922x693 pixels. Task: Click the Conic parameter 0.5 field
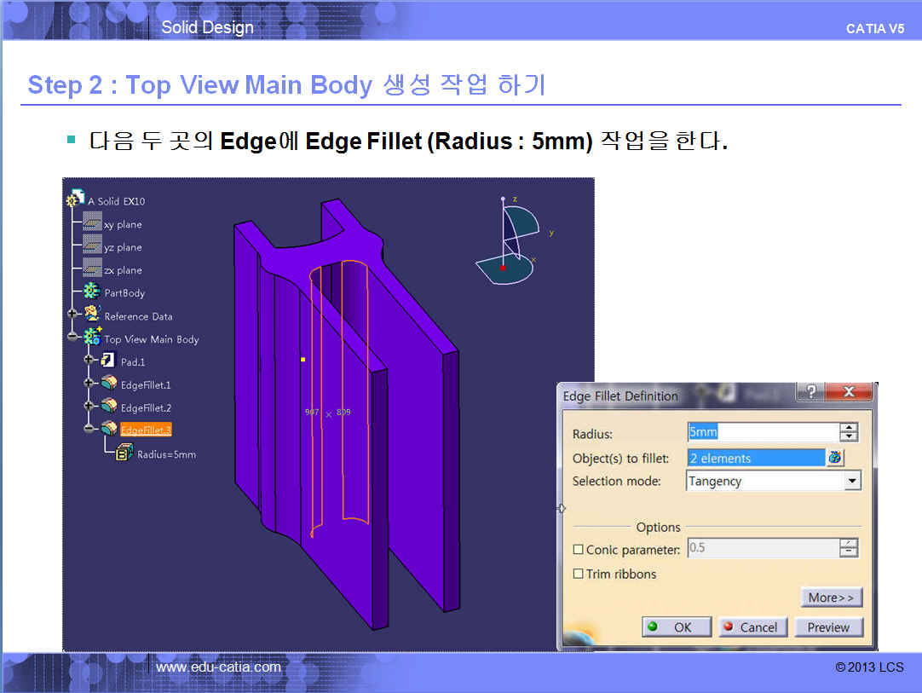pyautogui.click(x=764, y=548)
